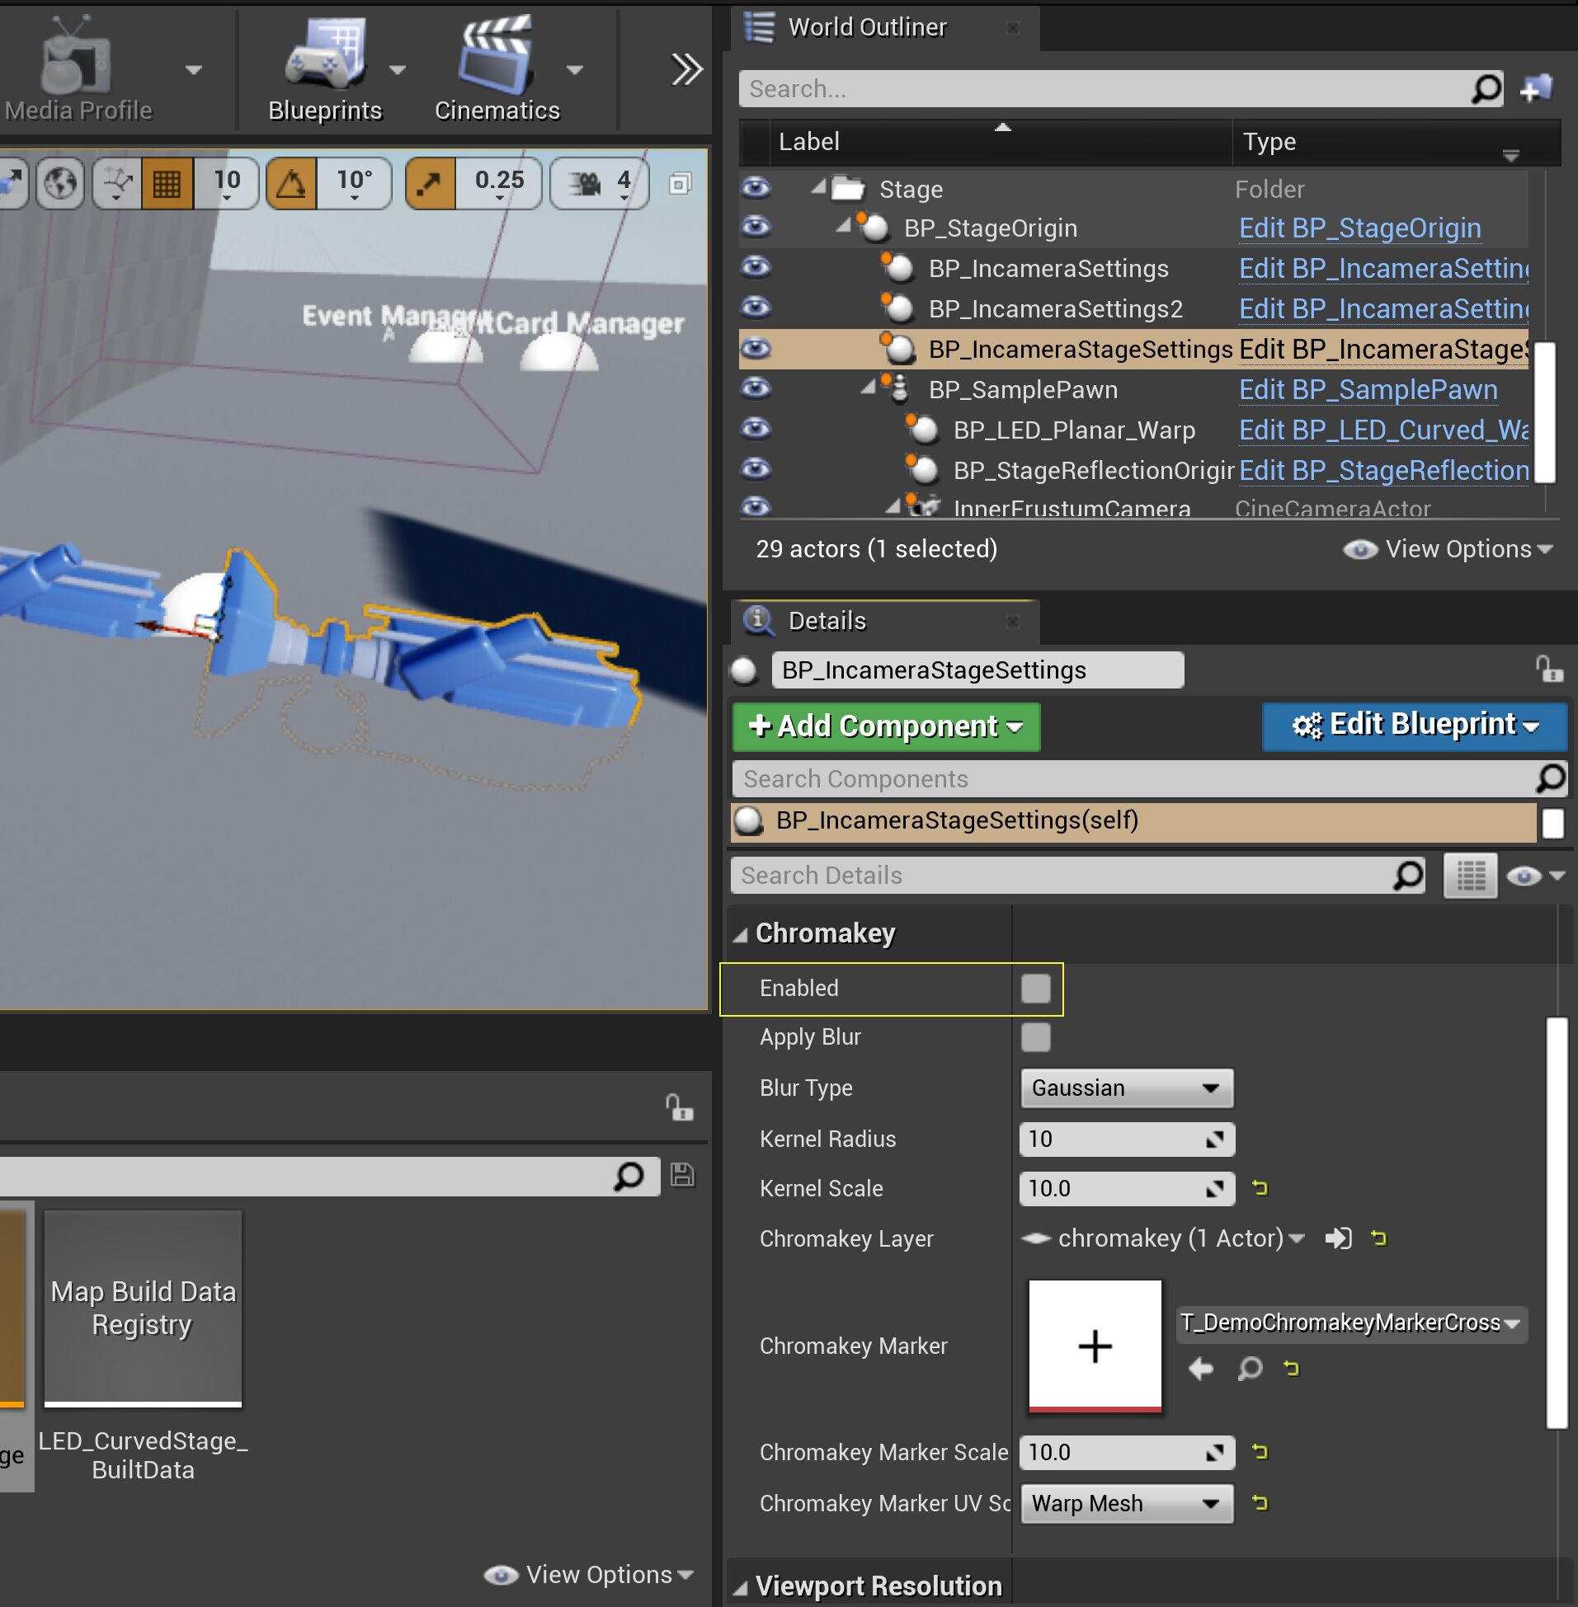Viewport: 1578px width, 1607px height.
Task: Reset Kernel Scale to default value
Action: click(1260, 1188)
